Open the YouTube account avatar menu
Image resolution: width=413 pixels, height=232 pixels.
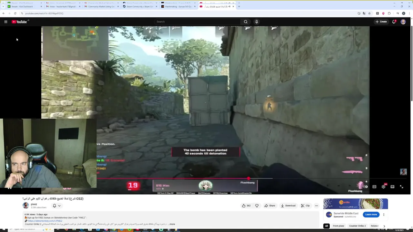pos(403,22)
